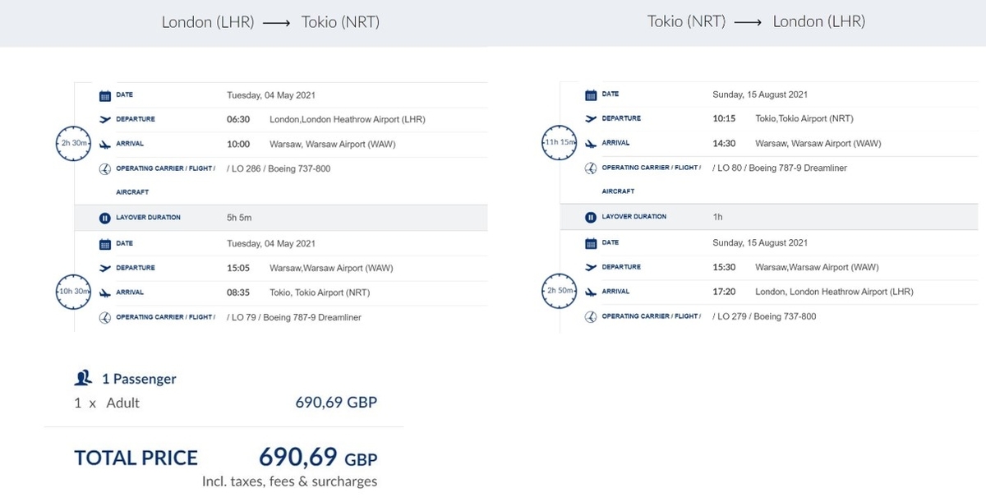
Task: Open the London (LHR) to Tokio (NRT) header
Action: pos(270,22)
